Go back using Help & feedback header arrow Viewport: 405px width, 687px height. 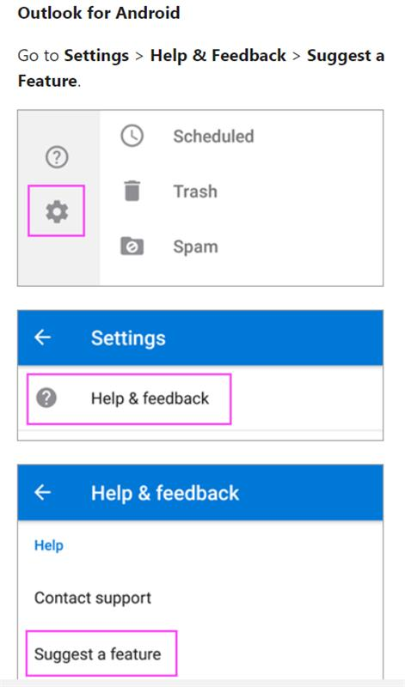pyautogui.click(x=42, y=492)
